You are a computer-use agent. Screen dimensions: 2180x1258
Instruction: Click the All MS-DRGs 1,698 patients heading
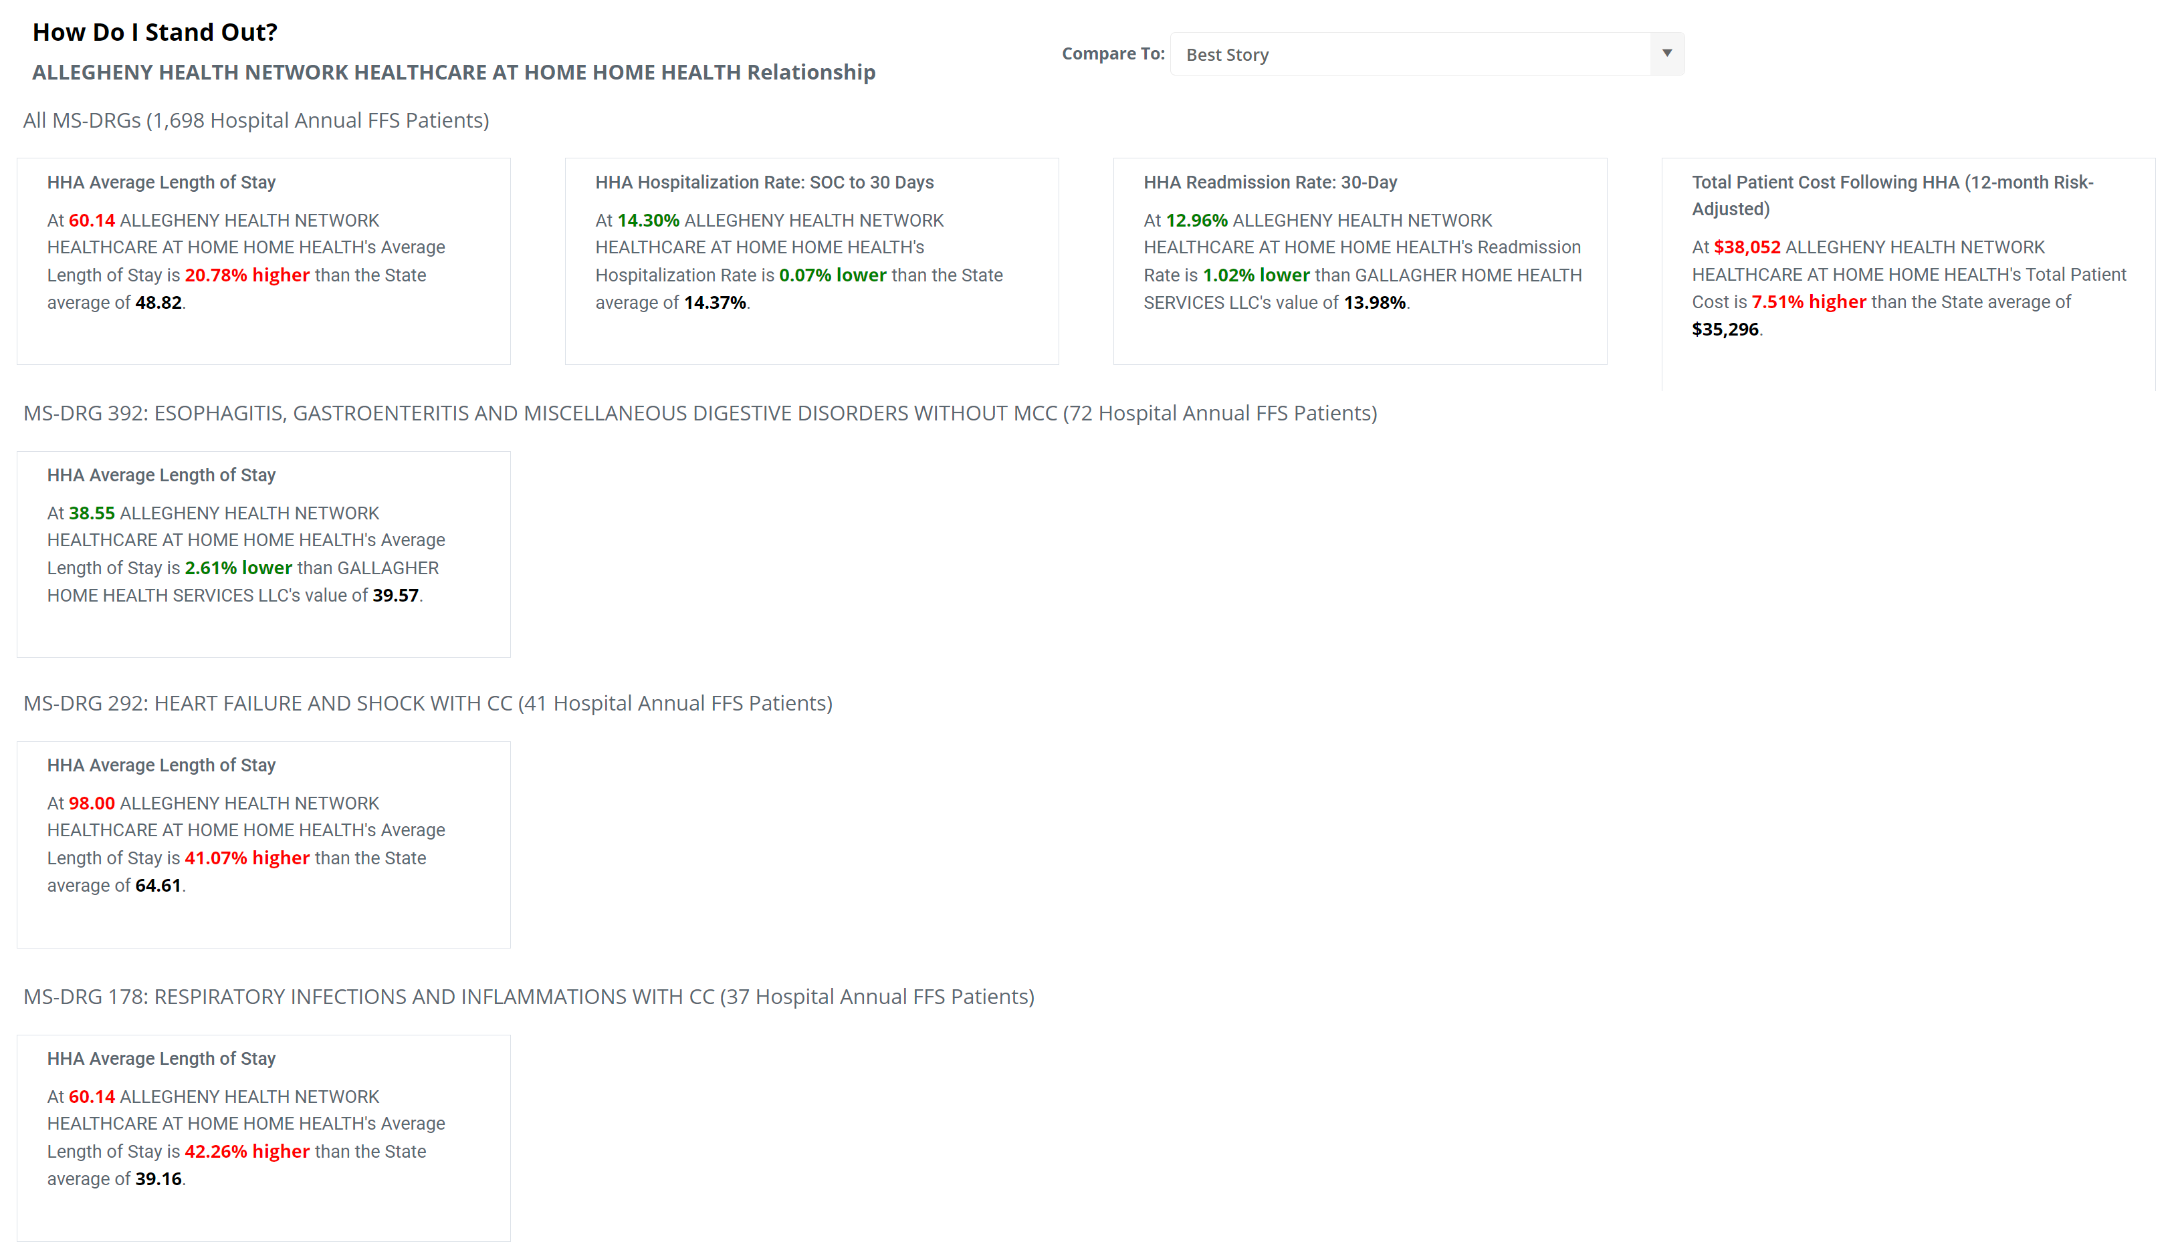click(x=256, y=120)
